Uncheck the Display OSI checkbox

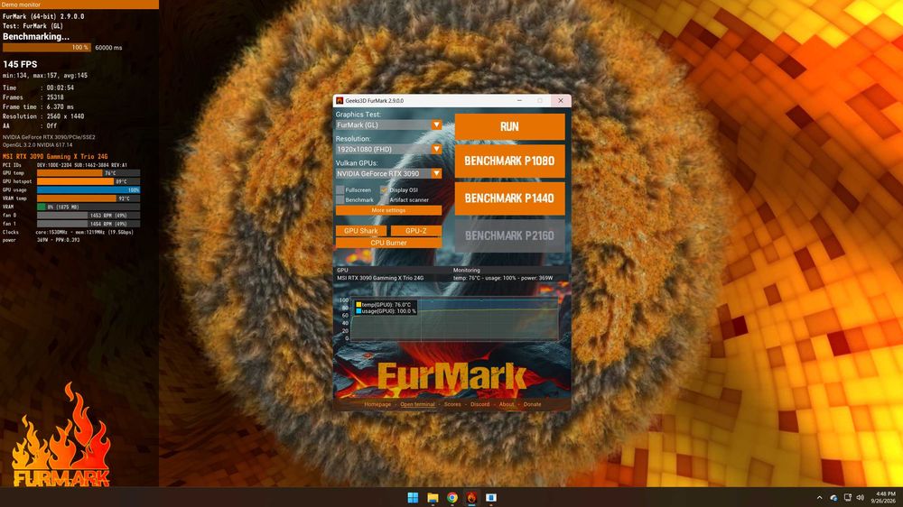[384, 190]
